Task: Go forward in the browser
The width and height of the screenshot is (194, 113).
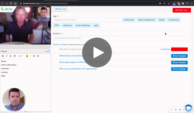Action: click(7, 3)
